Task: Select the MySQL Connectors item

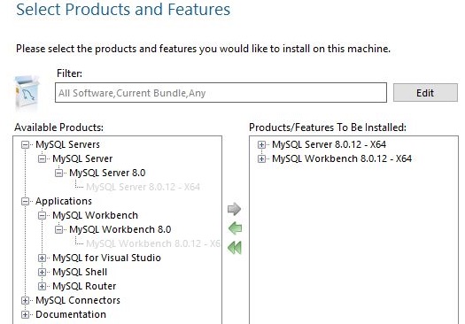Action: (78, 301)
